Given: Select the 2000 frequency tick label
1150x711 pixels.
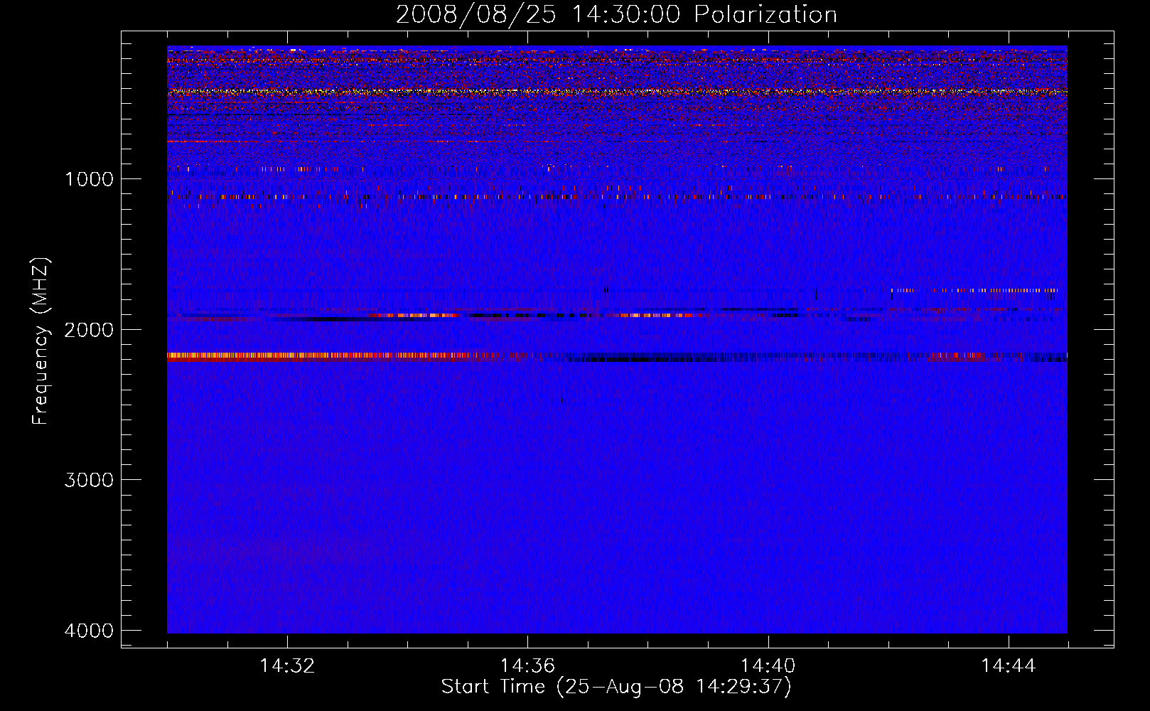Looking at the screenshot, I should point(90,330).
